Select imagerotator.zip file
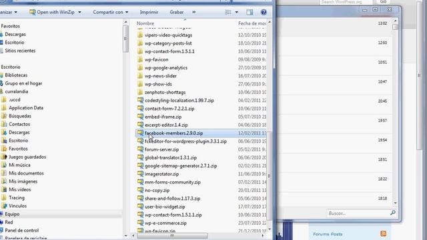Screen dimensions: 427x240 click(161, 174)
